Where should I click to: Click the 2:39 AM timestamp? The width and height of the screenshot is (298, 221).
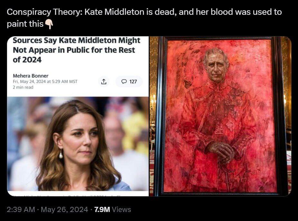click(21, 209)
